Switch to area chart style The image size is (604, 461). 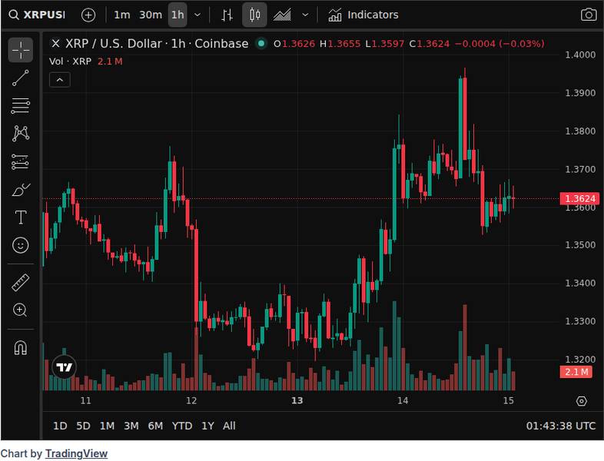tap(282, 15)
